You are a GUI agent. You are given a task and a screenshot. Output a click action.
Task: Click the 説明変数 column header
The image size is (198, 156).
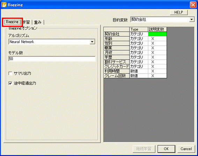157,29
